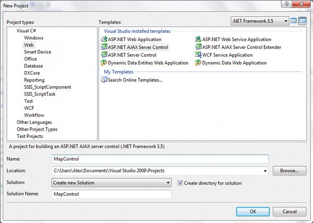This screenshot has width=313, height=223.
Task: Click the dialog Help question mark button
Action: tap(286, 4)
